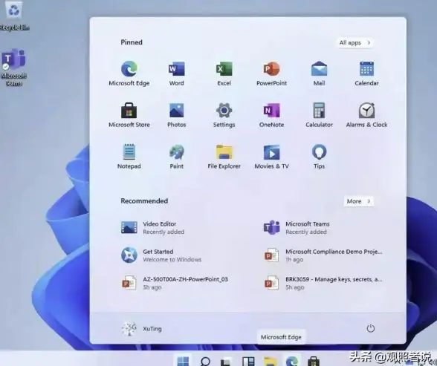Open the XuTing user account menu
The width and height of the screenshot is (437, 366).
point(141,329)
